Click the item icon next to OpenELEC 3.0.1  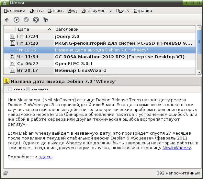pos(13,63)
